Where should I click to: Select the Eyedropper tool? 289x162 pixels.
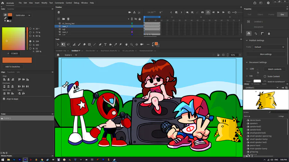click(116, 45)
